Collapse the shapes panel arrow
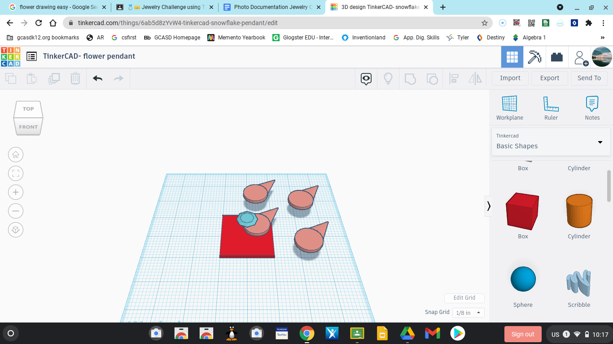Viewport: 613px width, 344px height. click(489, 206)
